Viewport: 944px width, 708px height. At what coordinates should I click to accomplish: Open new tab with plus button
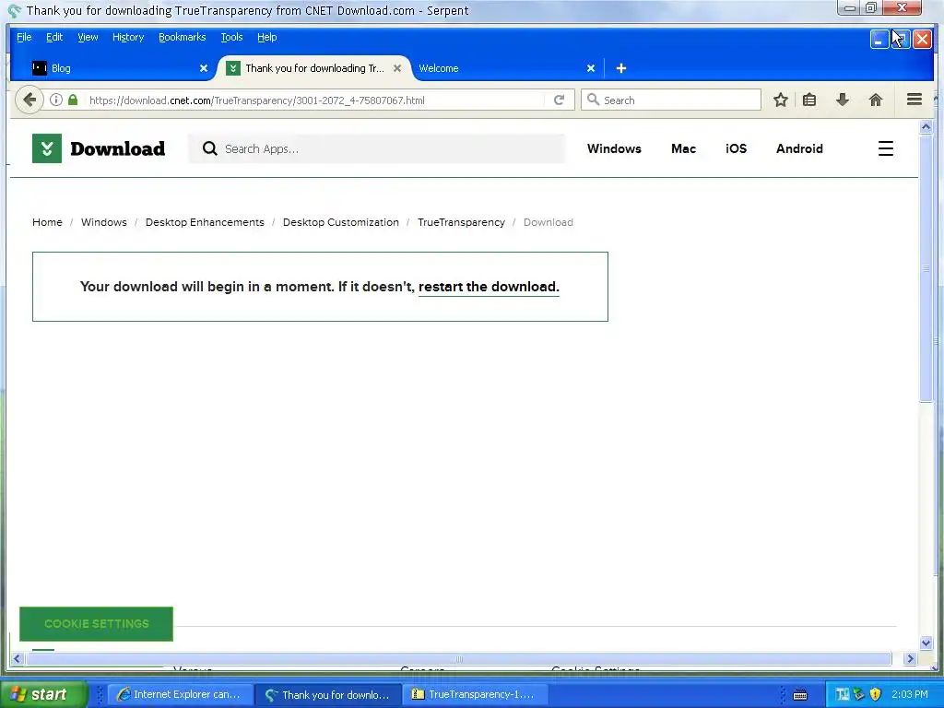tap(620, 68)
